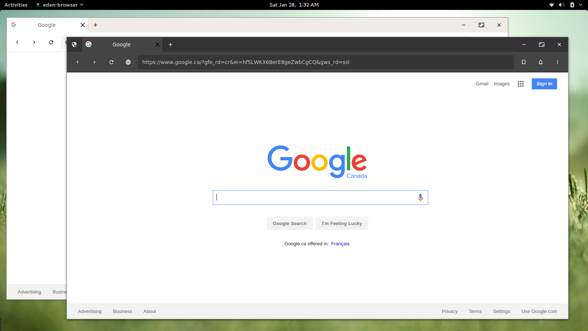The image size is (588, 331).
Task: Open the three-dot browser menu
Action: coord(557,62)
